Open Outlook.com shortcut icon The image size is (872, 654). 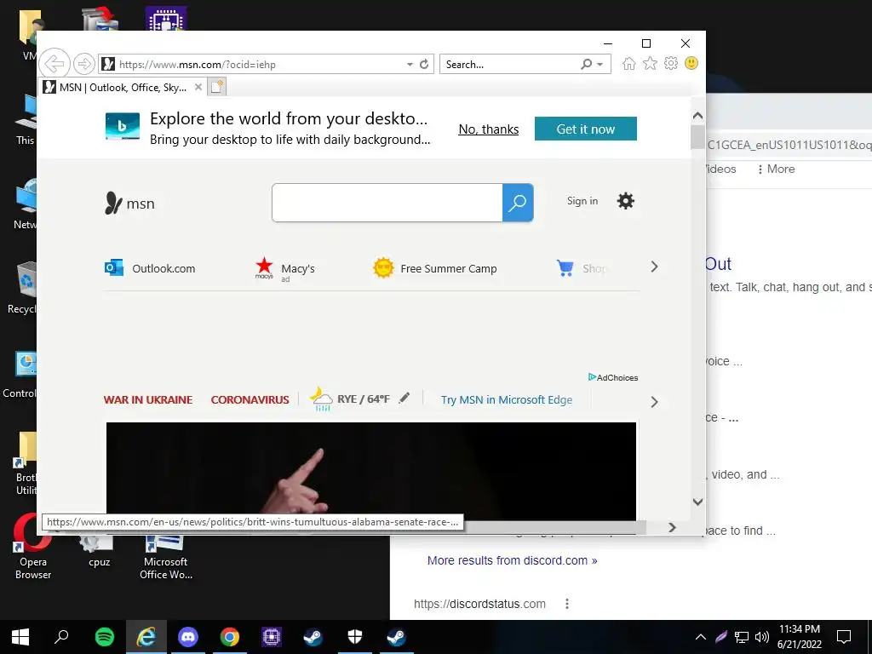pos(114,267)
